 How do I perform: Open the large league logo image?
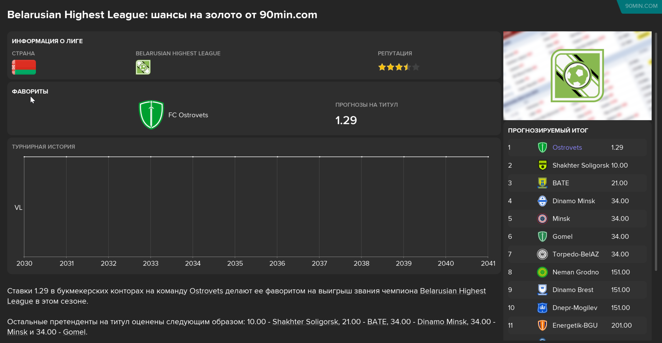point(577,76)
